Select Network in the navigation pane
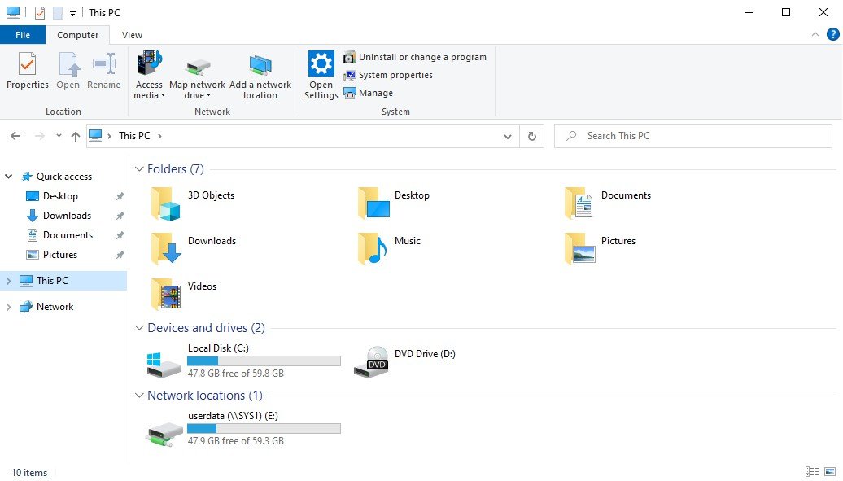The height and width of the screenshot is (481, 843). (x=55, y=307)
